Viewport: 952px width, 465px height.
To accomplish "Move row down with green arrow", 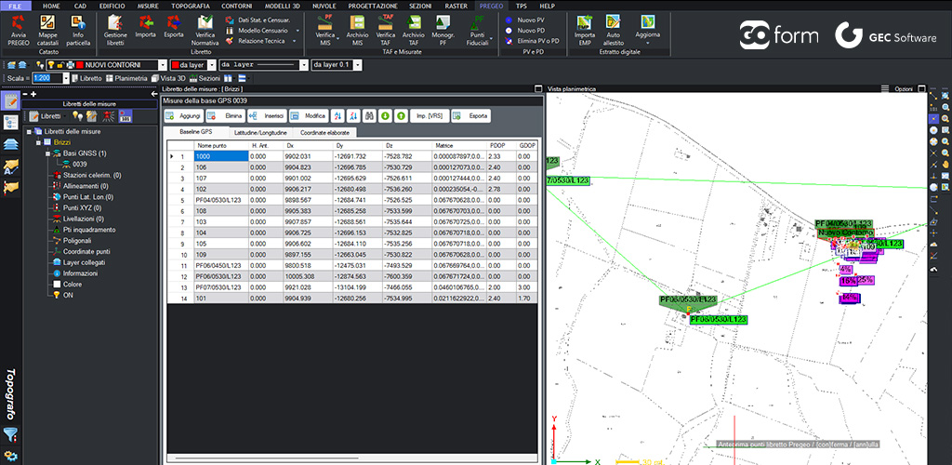I will [385, 115].
